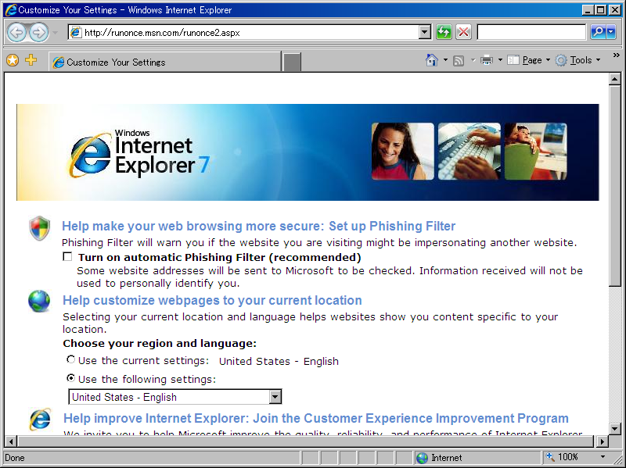Open the Page menu
626x468 pixels.
pos(529,60)
